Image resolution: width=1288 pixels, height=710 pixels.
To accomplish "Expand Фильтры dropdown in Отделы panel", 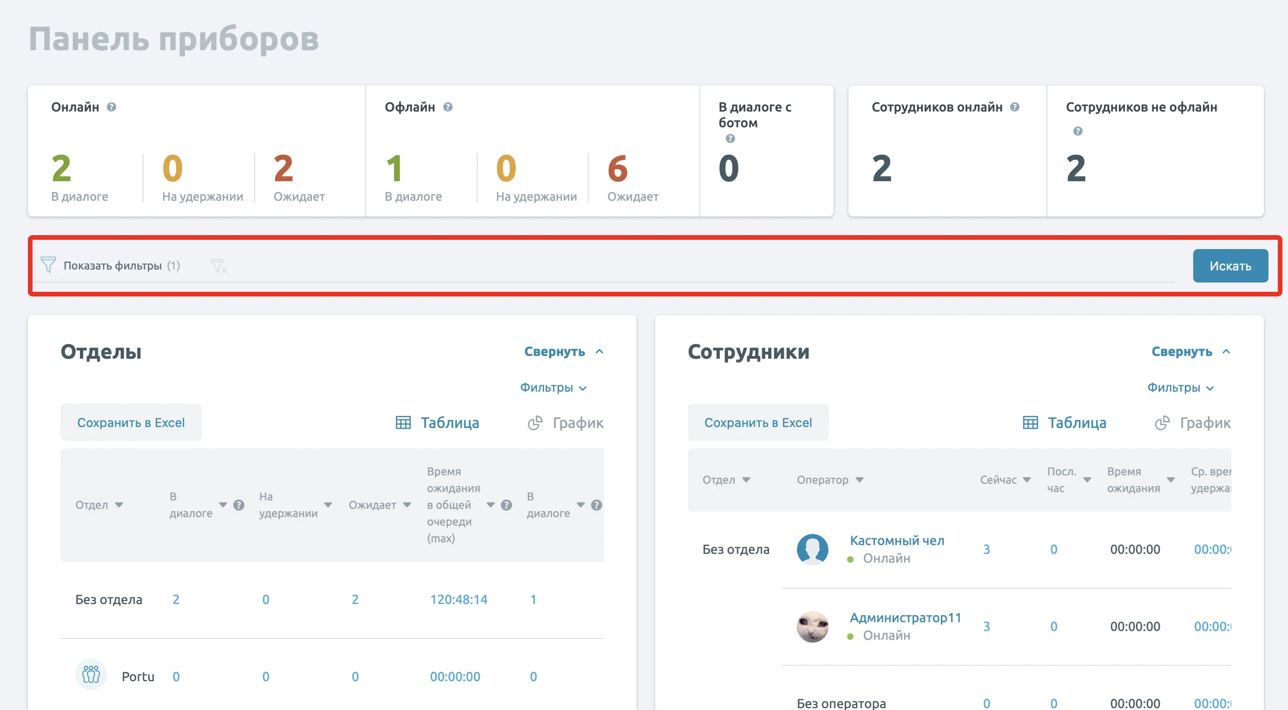I will [x=553, y=388].
